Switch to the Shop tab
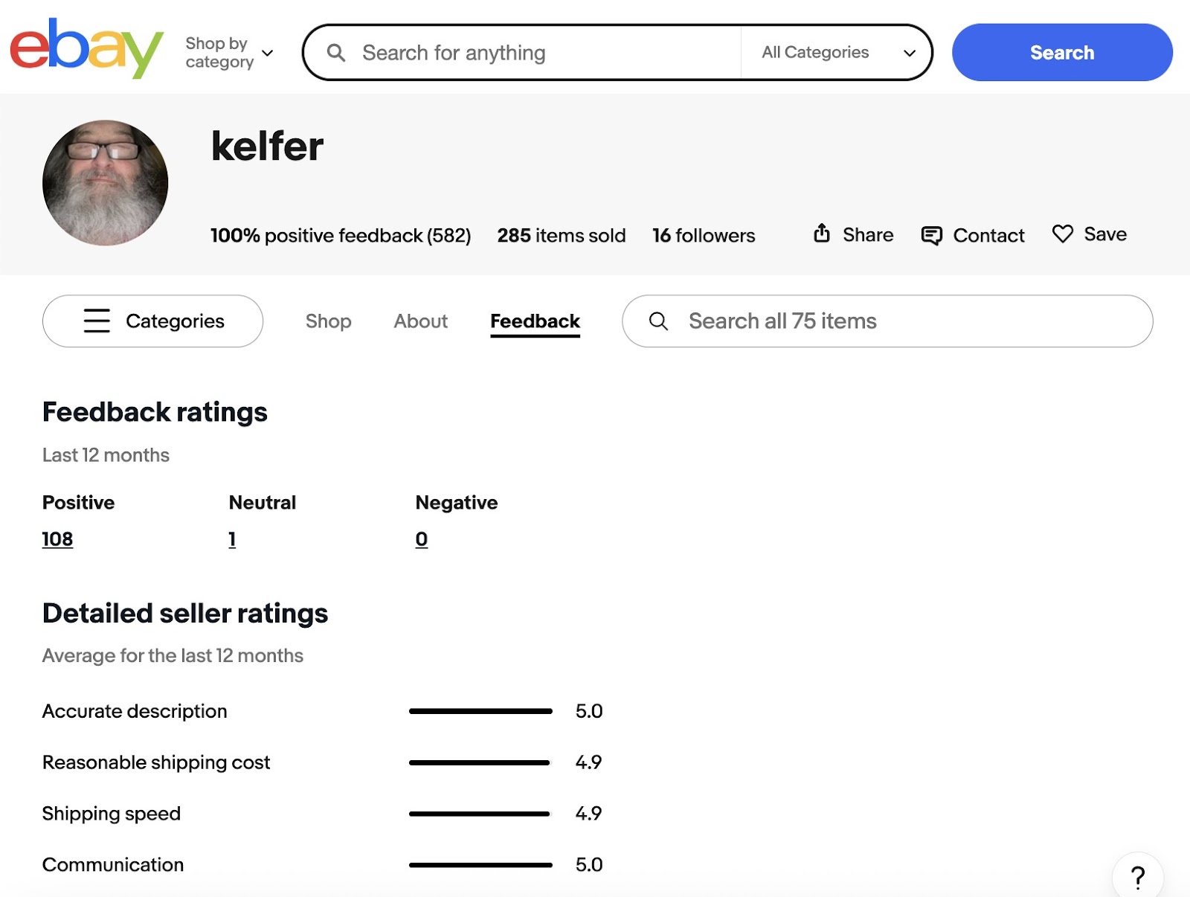1190x897 pixels. pos(328,321)
